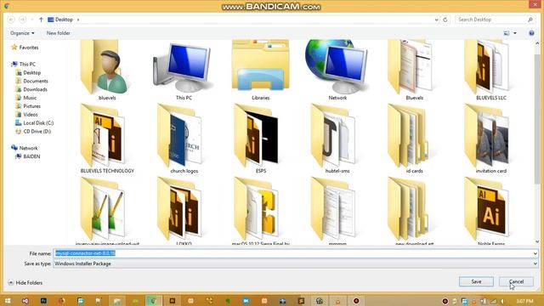Open the dialog help icon

(531, 33)
